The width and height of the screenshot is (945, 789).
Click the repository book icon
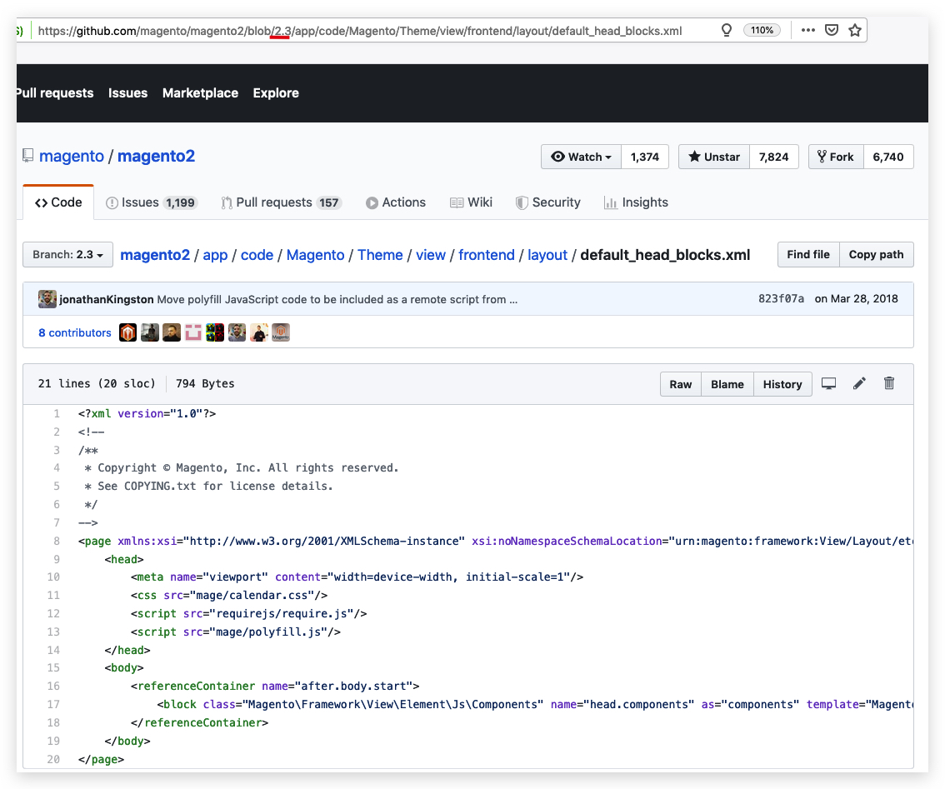coord(27,156)
